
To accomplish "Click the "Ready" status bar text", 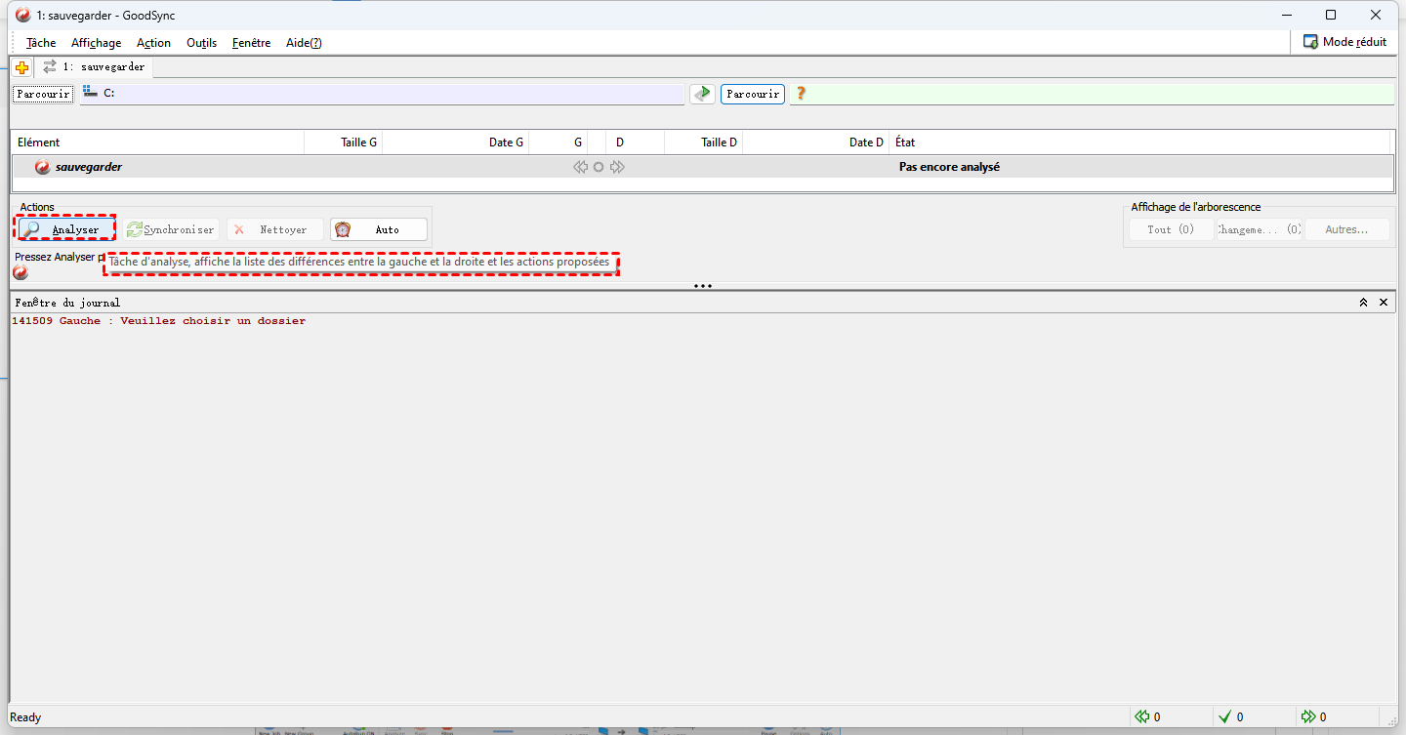I will 25,717.
